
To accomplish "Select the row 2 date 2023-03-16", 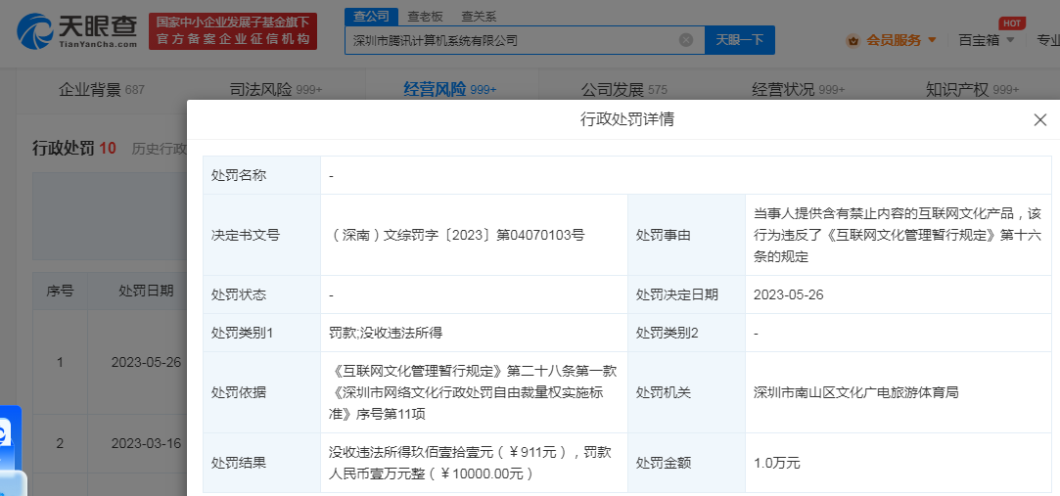I will [146, 443].
